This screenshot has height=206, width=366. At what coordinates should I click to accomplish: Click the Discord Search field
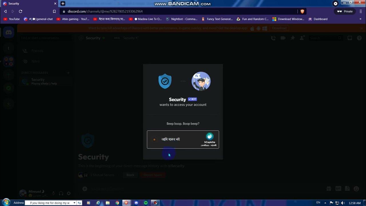325,38
